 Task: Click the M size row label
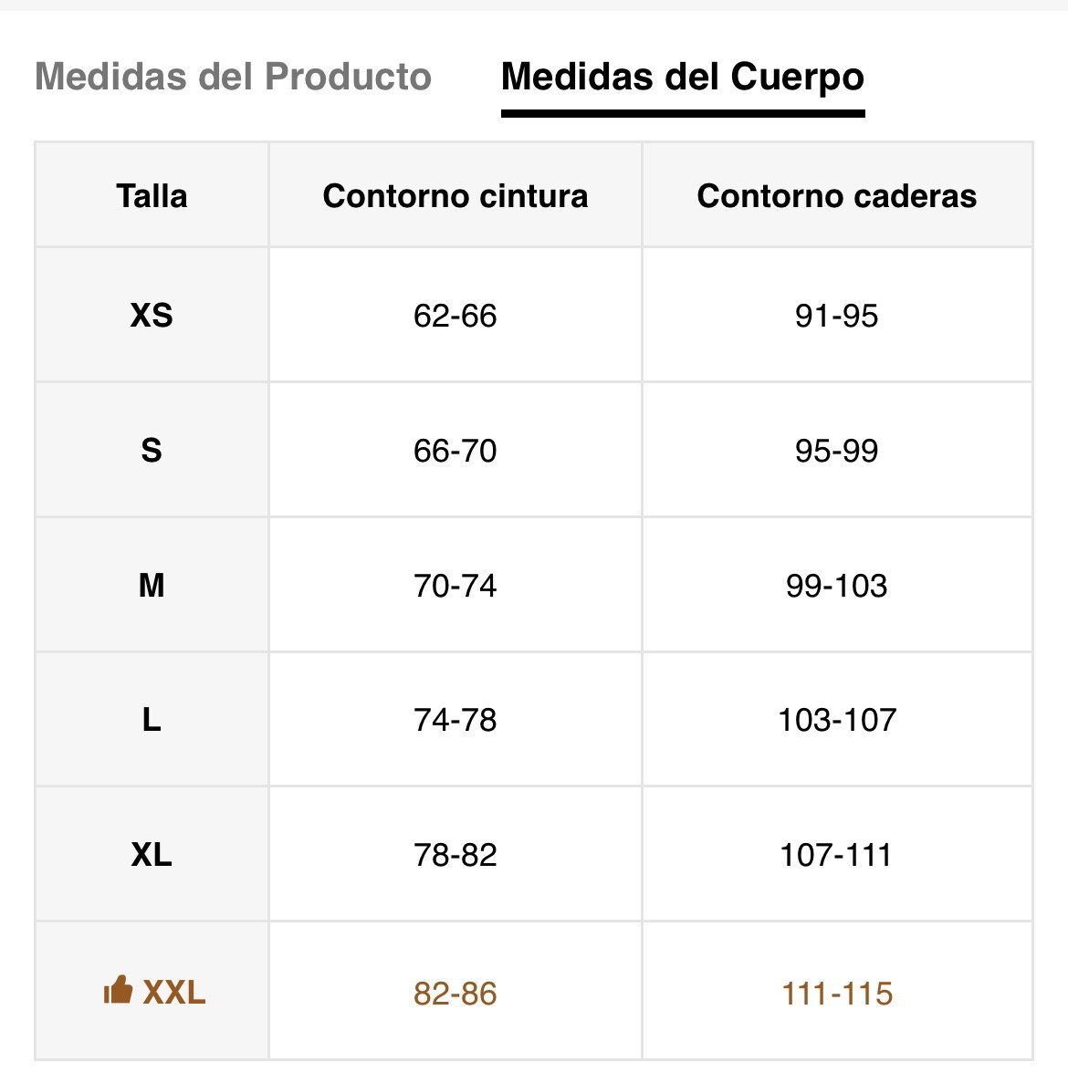pos(152,586)
